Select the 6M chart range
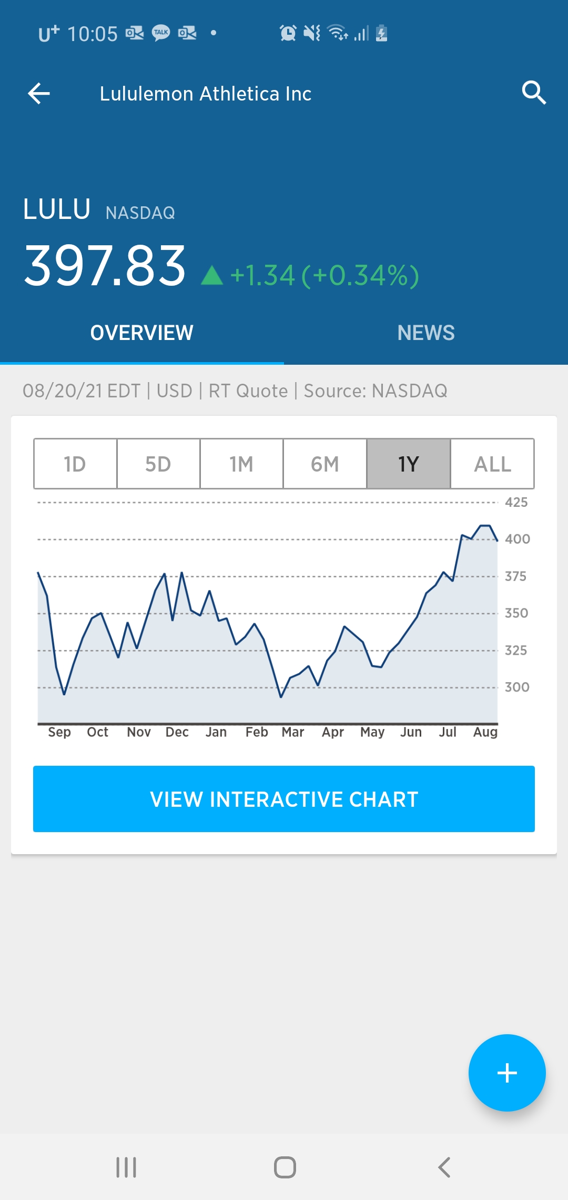This screenshot has width=568, height=1200. click(x=325, y=464)
